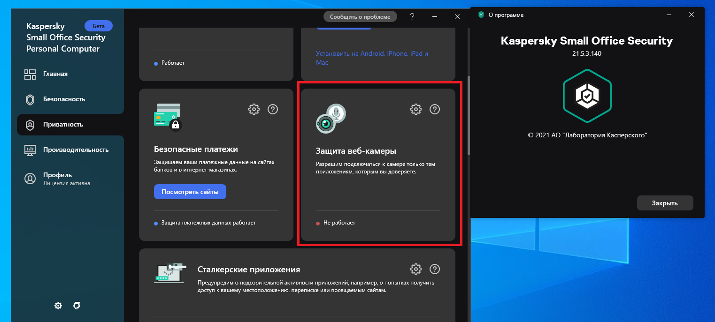The height and width of the screenshot is (322, 715).
Task: Click the Посмотреть сайты button
Action: pos(190,192)
